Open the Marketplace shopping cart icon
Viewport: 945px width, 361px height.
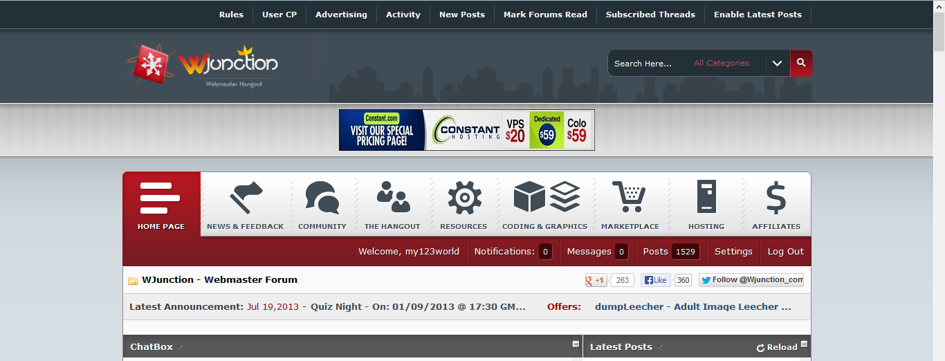click(x=630, y=198)
